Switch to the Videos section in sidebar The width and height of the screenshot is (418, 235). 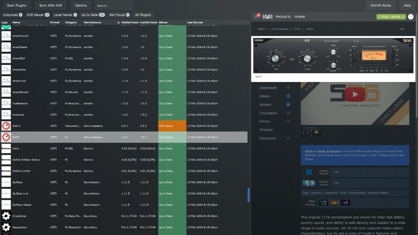265,96
